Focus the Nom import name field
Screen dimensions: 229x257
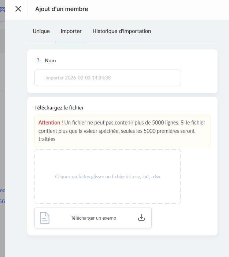107,78
